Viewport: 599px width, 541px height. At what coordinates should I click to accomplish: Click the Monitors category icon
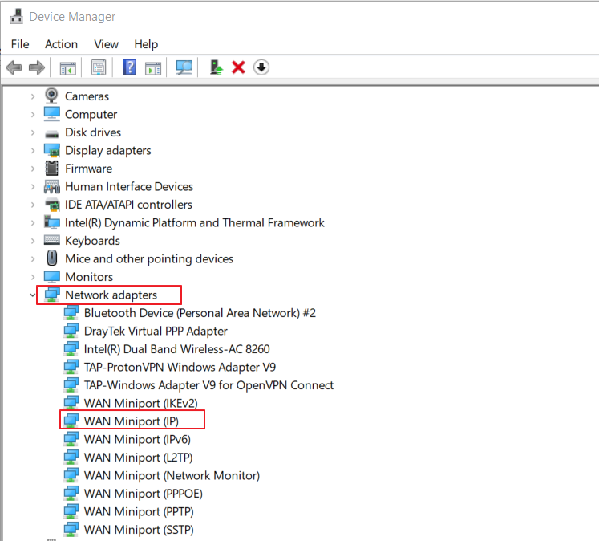[51, 276]
